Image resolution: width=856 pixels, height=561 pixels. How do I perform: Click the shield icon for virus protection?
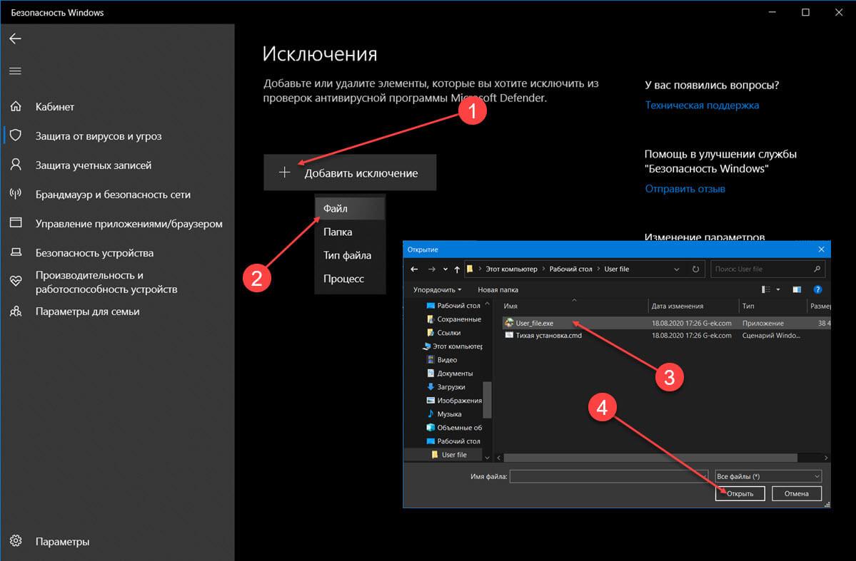16,135
